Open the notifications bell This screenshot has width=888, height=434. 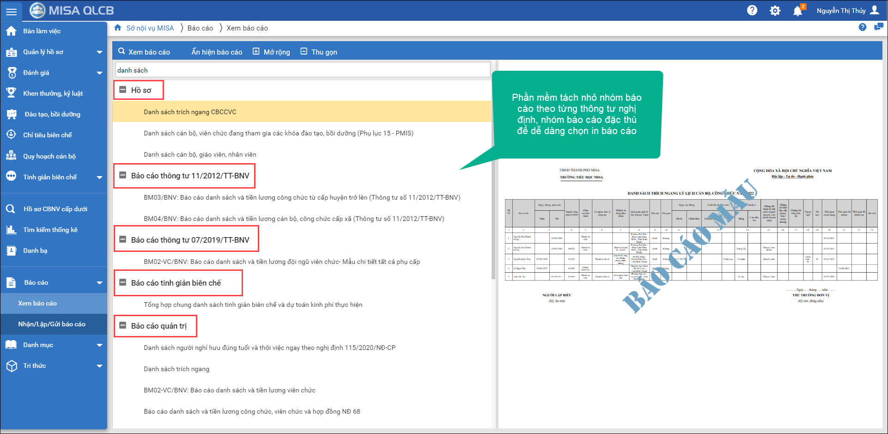click(797, 11)
